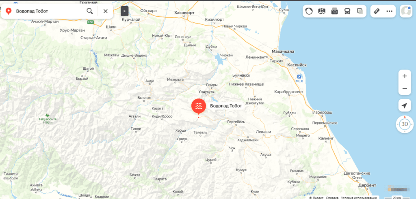
Task: Click the МСХ airport icon
Action: [x=299, y=76]
